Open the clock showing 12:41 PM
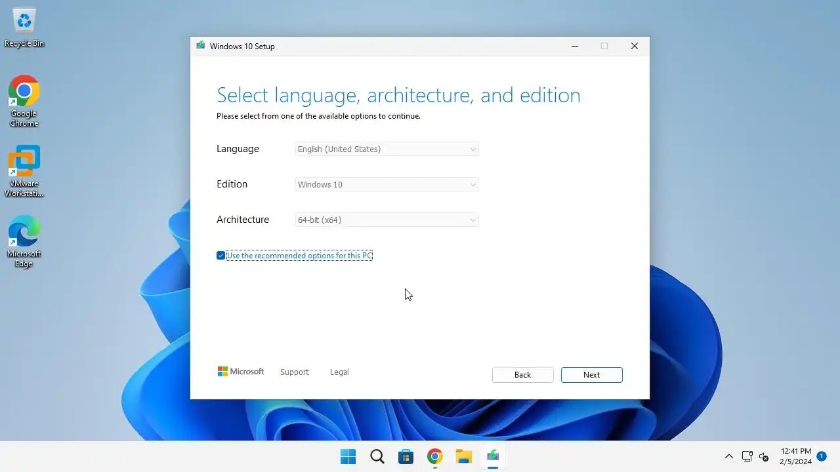Screen dimensions: 840x472 point(795,456)
